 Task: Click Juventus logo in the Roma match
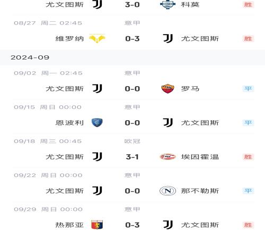[97, 88]
